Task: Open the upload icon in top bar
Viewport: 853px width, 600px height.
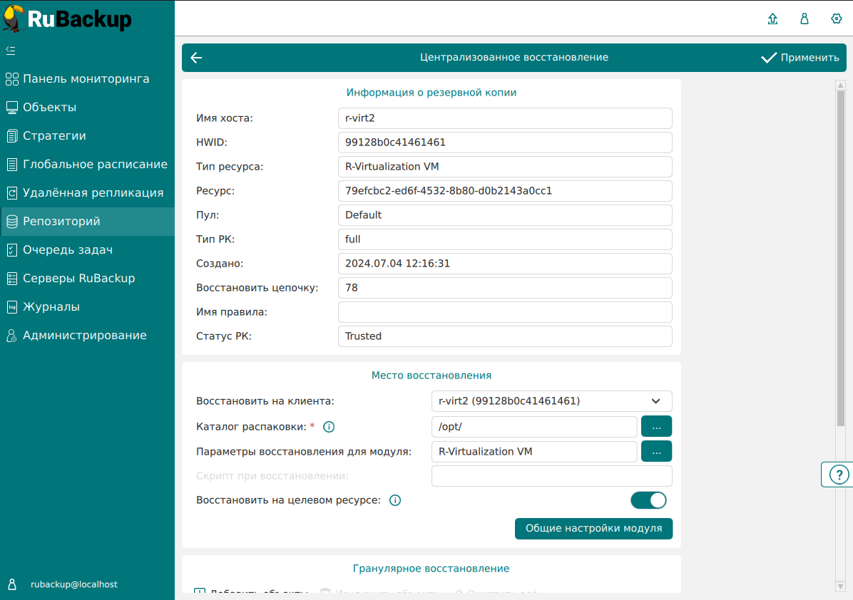Action: coord(772,19)
